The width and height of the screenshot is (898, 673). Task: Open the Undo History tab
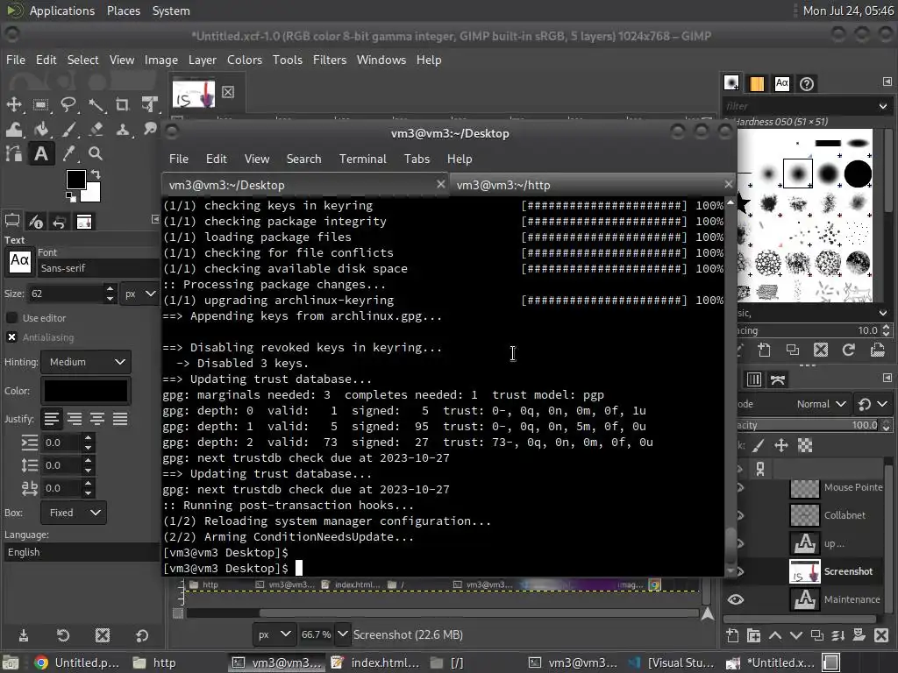(60, 222)
